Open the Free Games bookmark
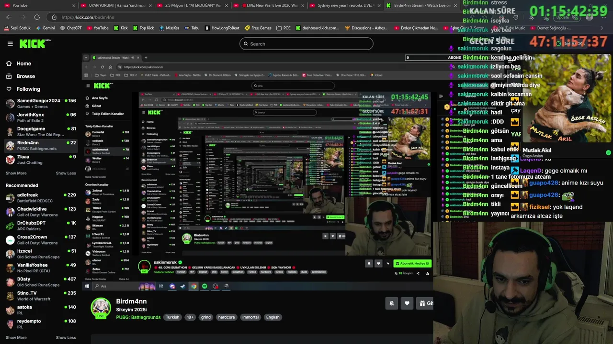 (258, 28)
